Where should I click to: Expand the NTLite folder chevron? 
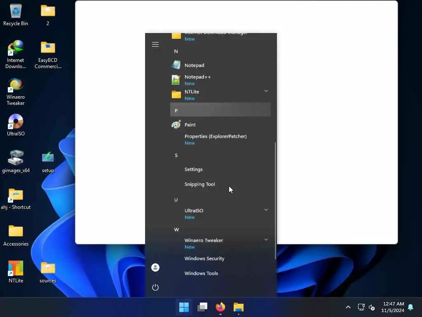(x=266, y=91)
